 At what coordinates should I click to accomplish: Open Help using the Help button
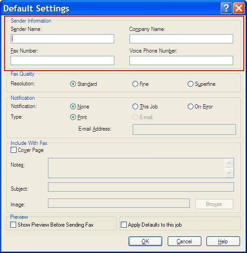click(x=223, y=241)
